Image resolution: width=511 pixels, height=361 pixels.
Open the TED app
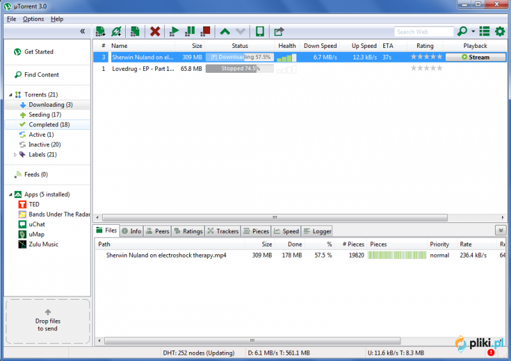click(34, 204)
